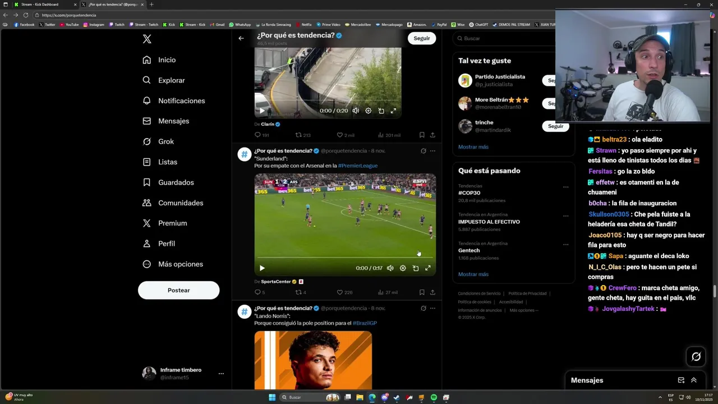Click the Perfil person icon
718x404 pixels.
[146, 244]
